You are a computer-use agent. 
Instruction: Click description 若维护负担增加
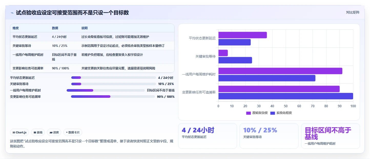pos(92,55)
